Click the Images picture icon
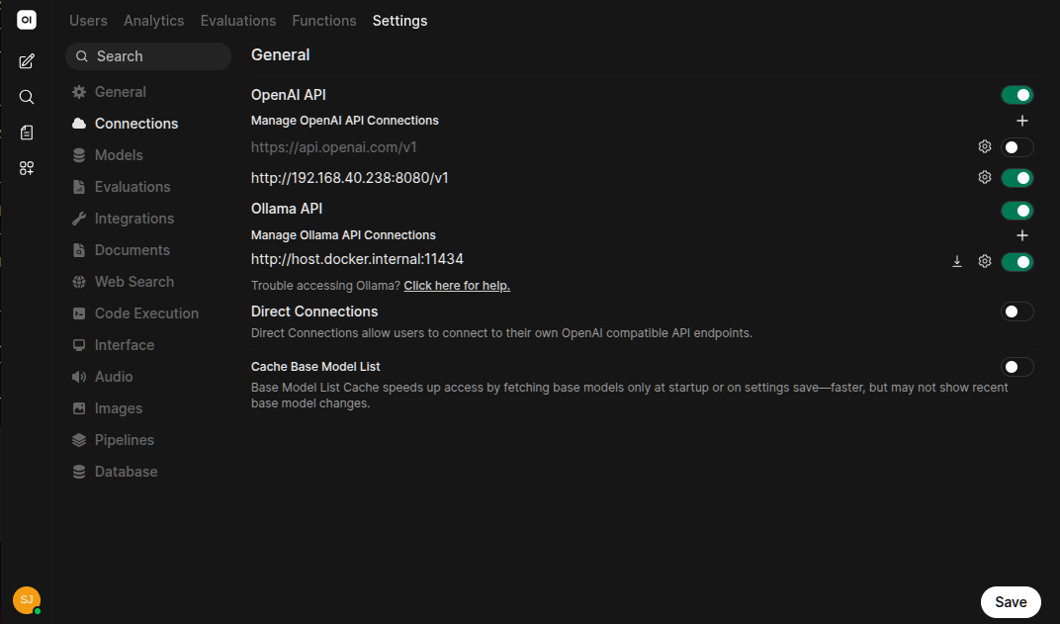The width and height of the screenshot is (1060, 624). tap(79, 408)
